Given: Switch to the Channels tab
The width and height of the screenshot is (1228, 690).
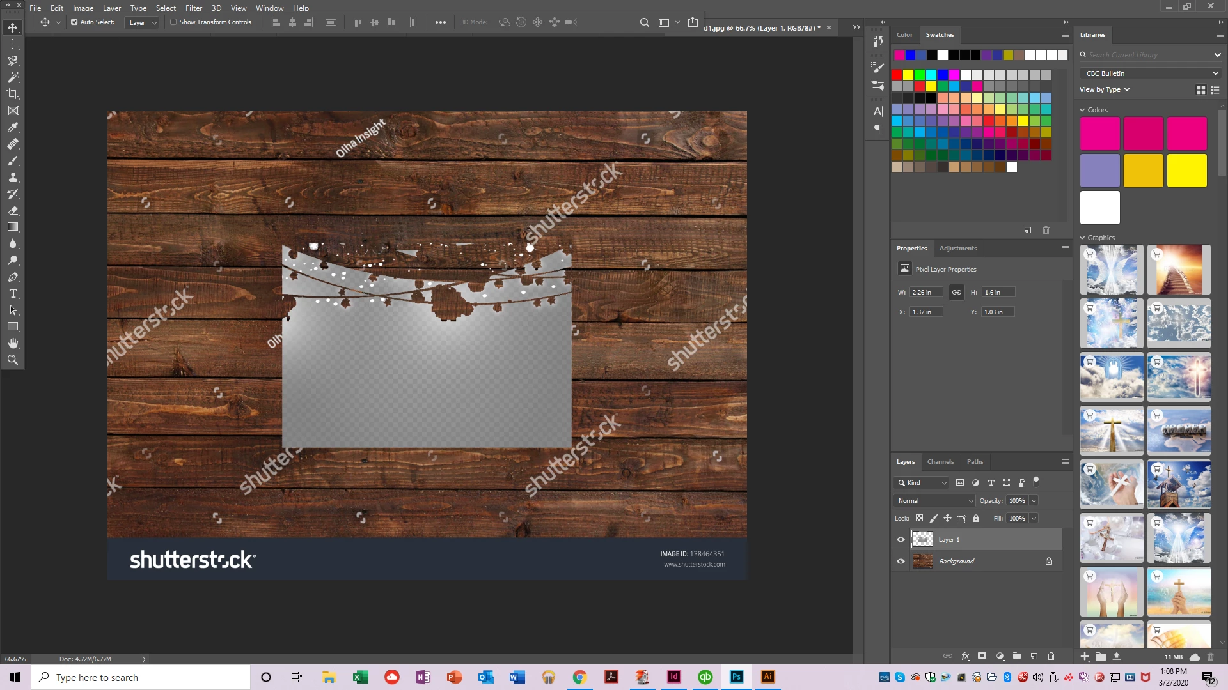Looking at the screenshot, I should (x=940, y=462).
